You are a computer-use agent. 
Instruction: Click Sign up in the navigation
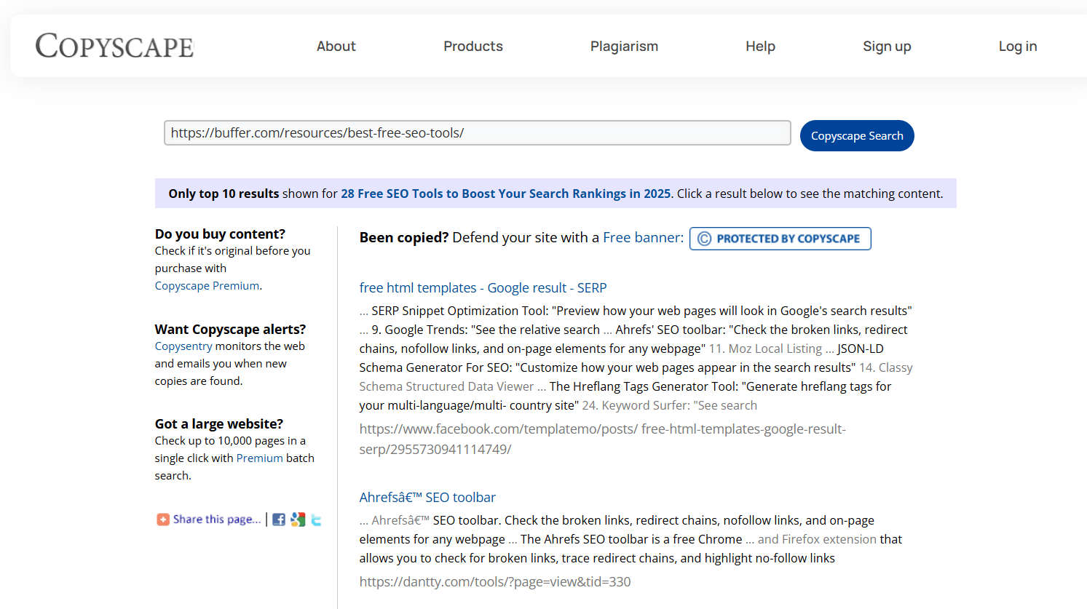pyautogui.click(x=887, y=46)
